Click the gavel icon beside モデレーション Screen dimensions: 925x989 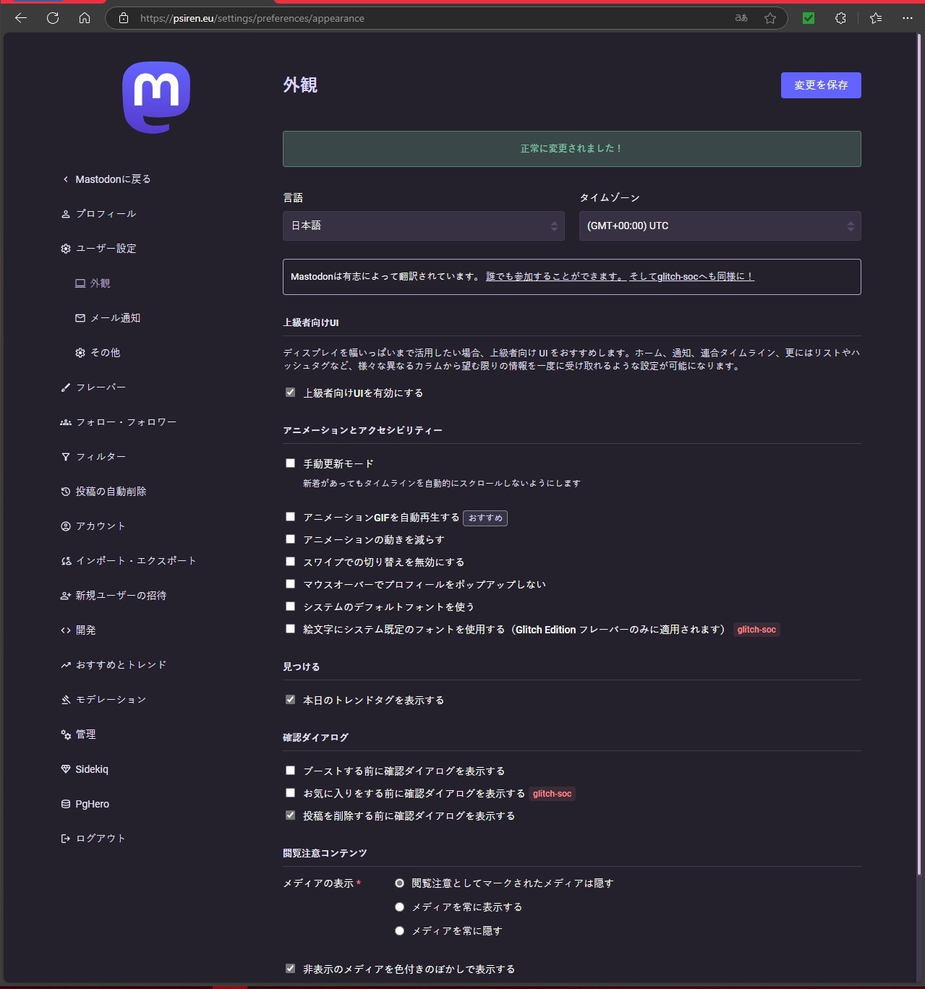tap(66, 700)
